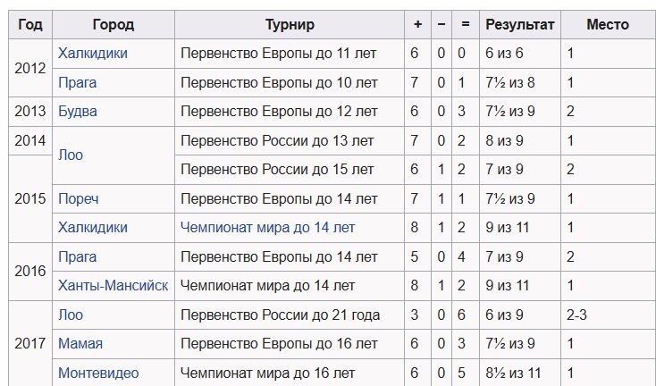
Task: Open the Халкидики link in 2015 row
Action: click(x=92, y=228)
